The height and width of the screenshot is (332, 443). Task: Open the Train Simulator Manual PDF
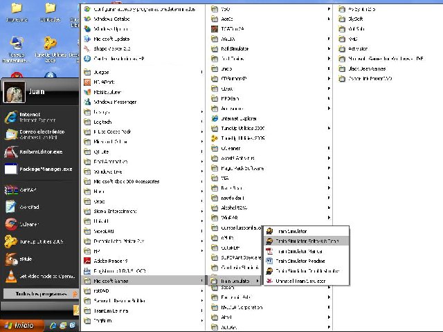click(299, 251)
